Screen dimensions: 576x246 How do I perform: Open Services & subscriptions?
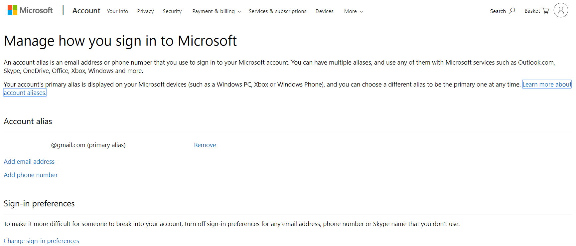tap(277, 11)
